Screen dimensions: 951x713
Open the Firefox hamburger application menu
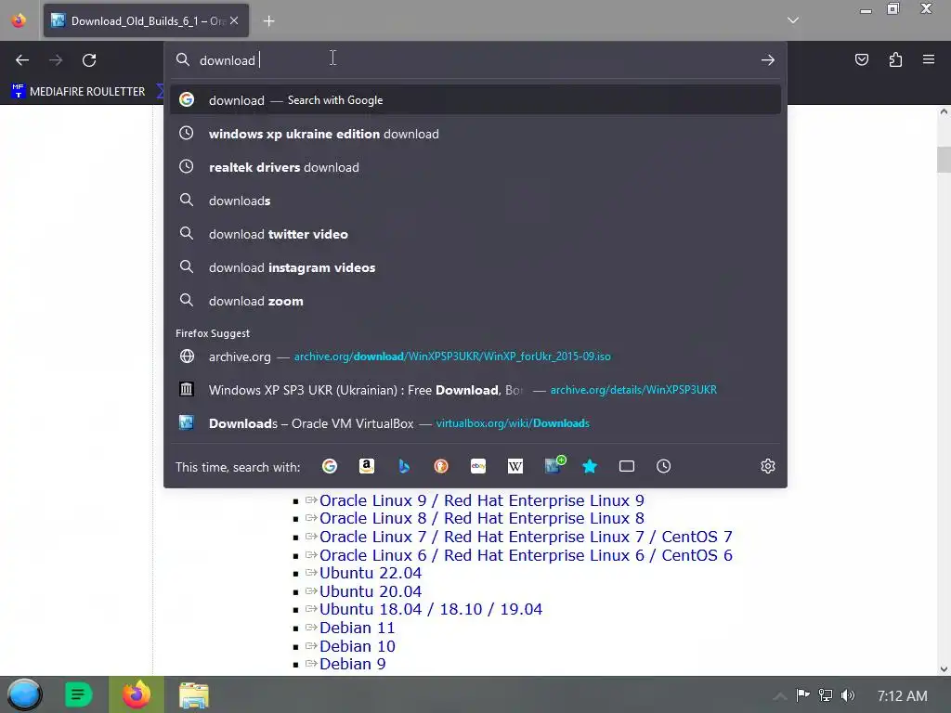pos(928,59)
